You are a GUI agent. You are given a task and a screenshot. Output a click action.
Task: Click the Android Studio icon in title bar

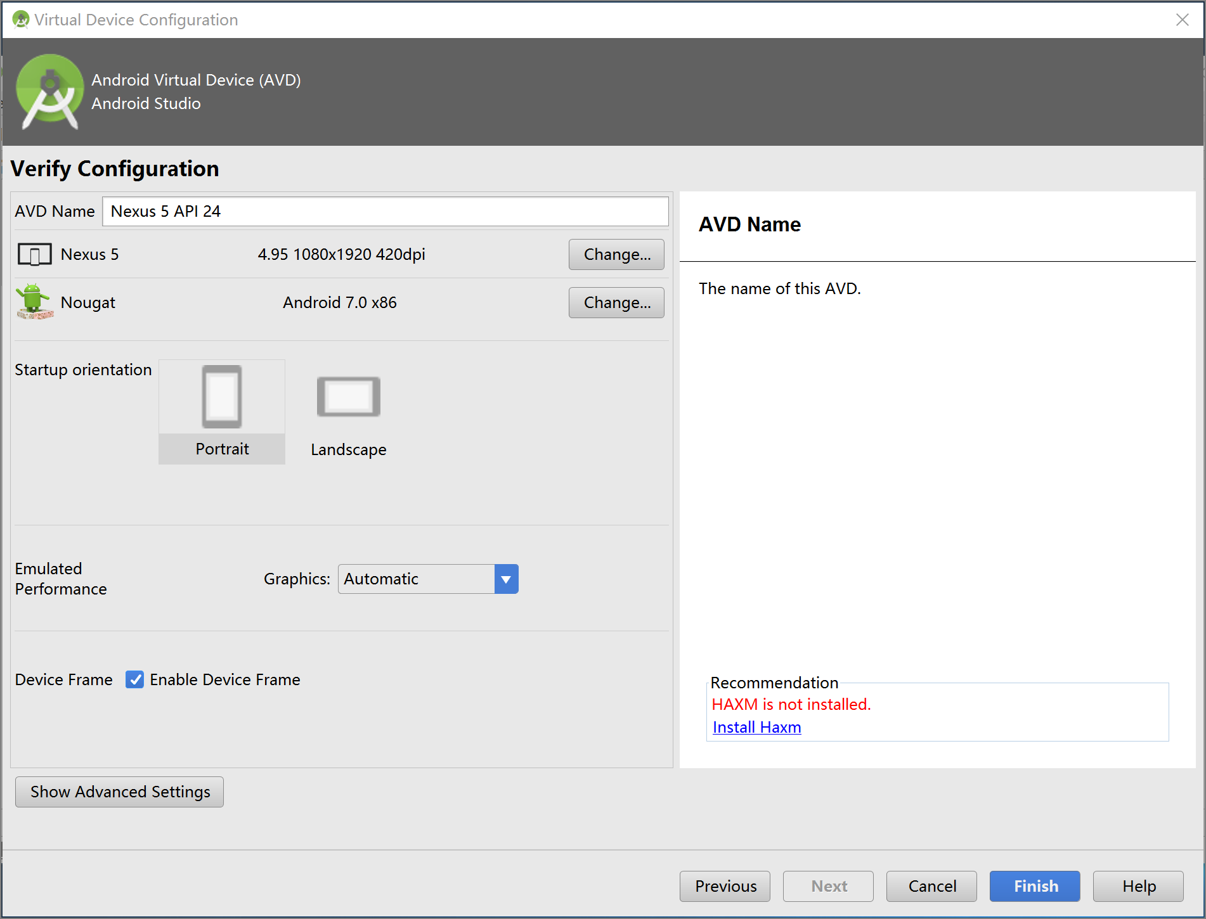[21, 20]
